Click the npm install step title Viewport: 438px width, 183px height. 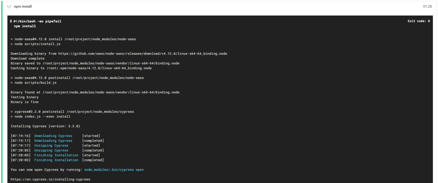(x=23, y=7)
